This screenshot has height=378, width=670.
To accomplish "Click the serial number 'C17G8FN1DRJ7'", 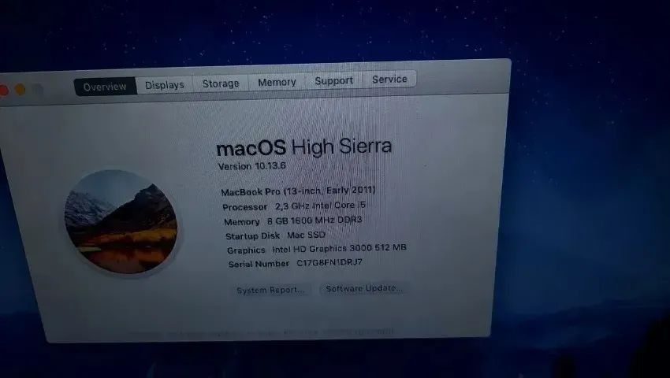I will click(x=329, y=262).
